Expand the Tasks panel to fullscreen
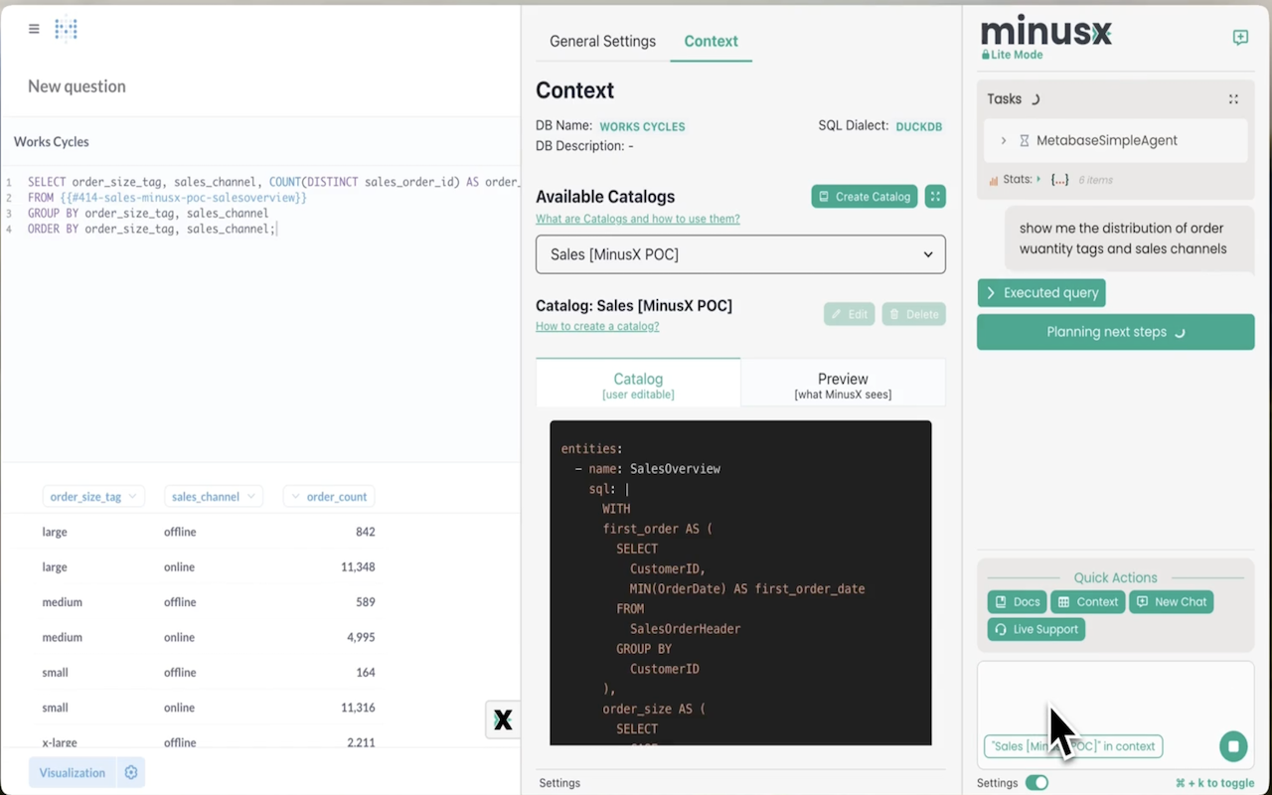The width and height of the screenshot is (1272, 795). pyautogui.click(x=1233, y=98)
